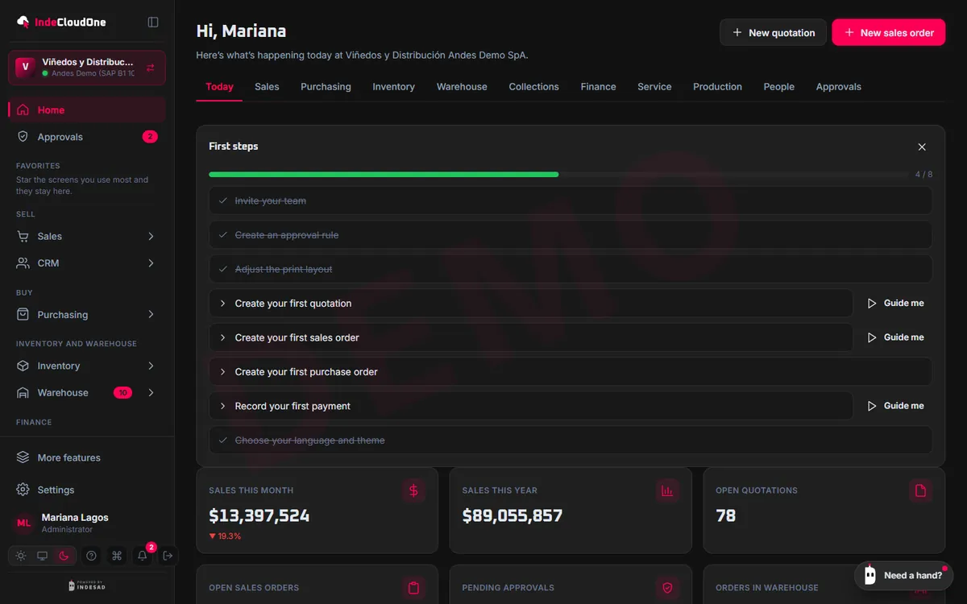Click the Powered by Indesad logo
Viewport: 967px width, 604px height.
pyautogui.click(x=87, y=585)
